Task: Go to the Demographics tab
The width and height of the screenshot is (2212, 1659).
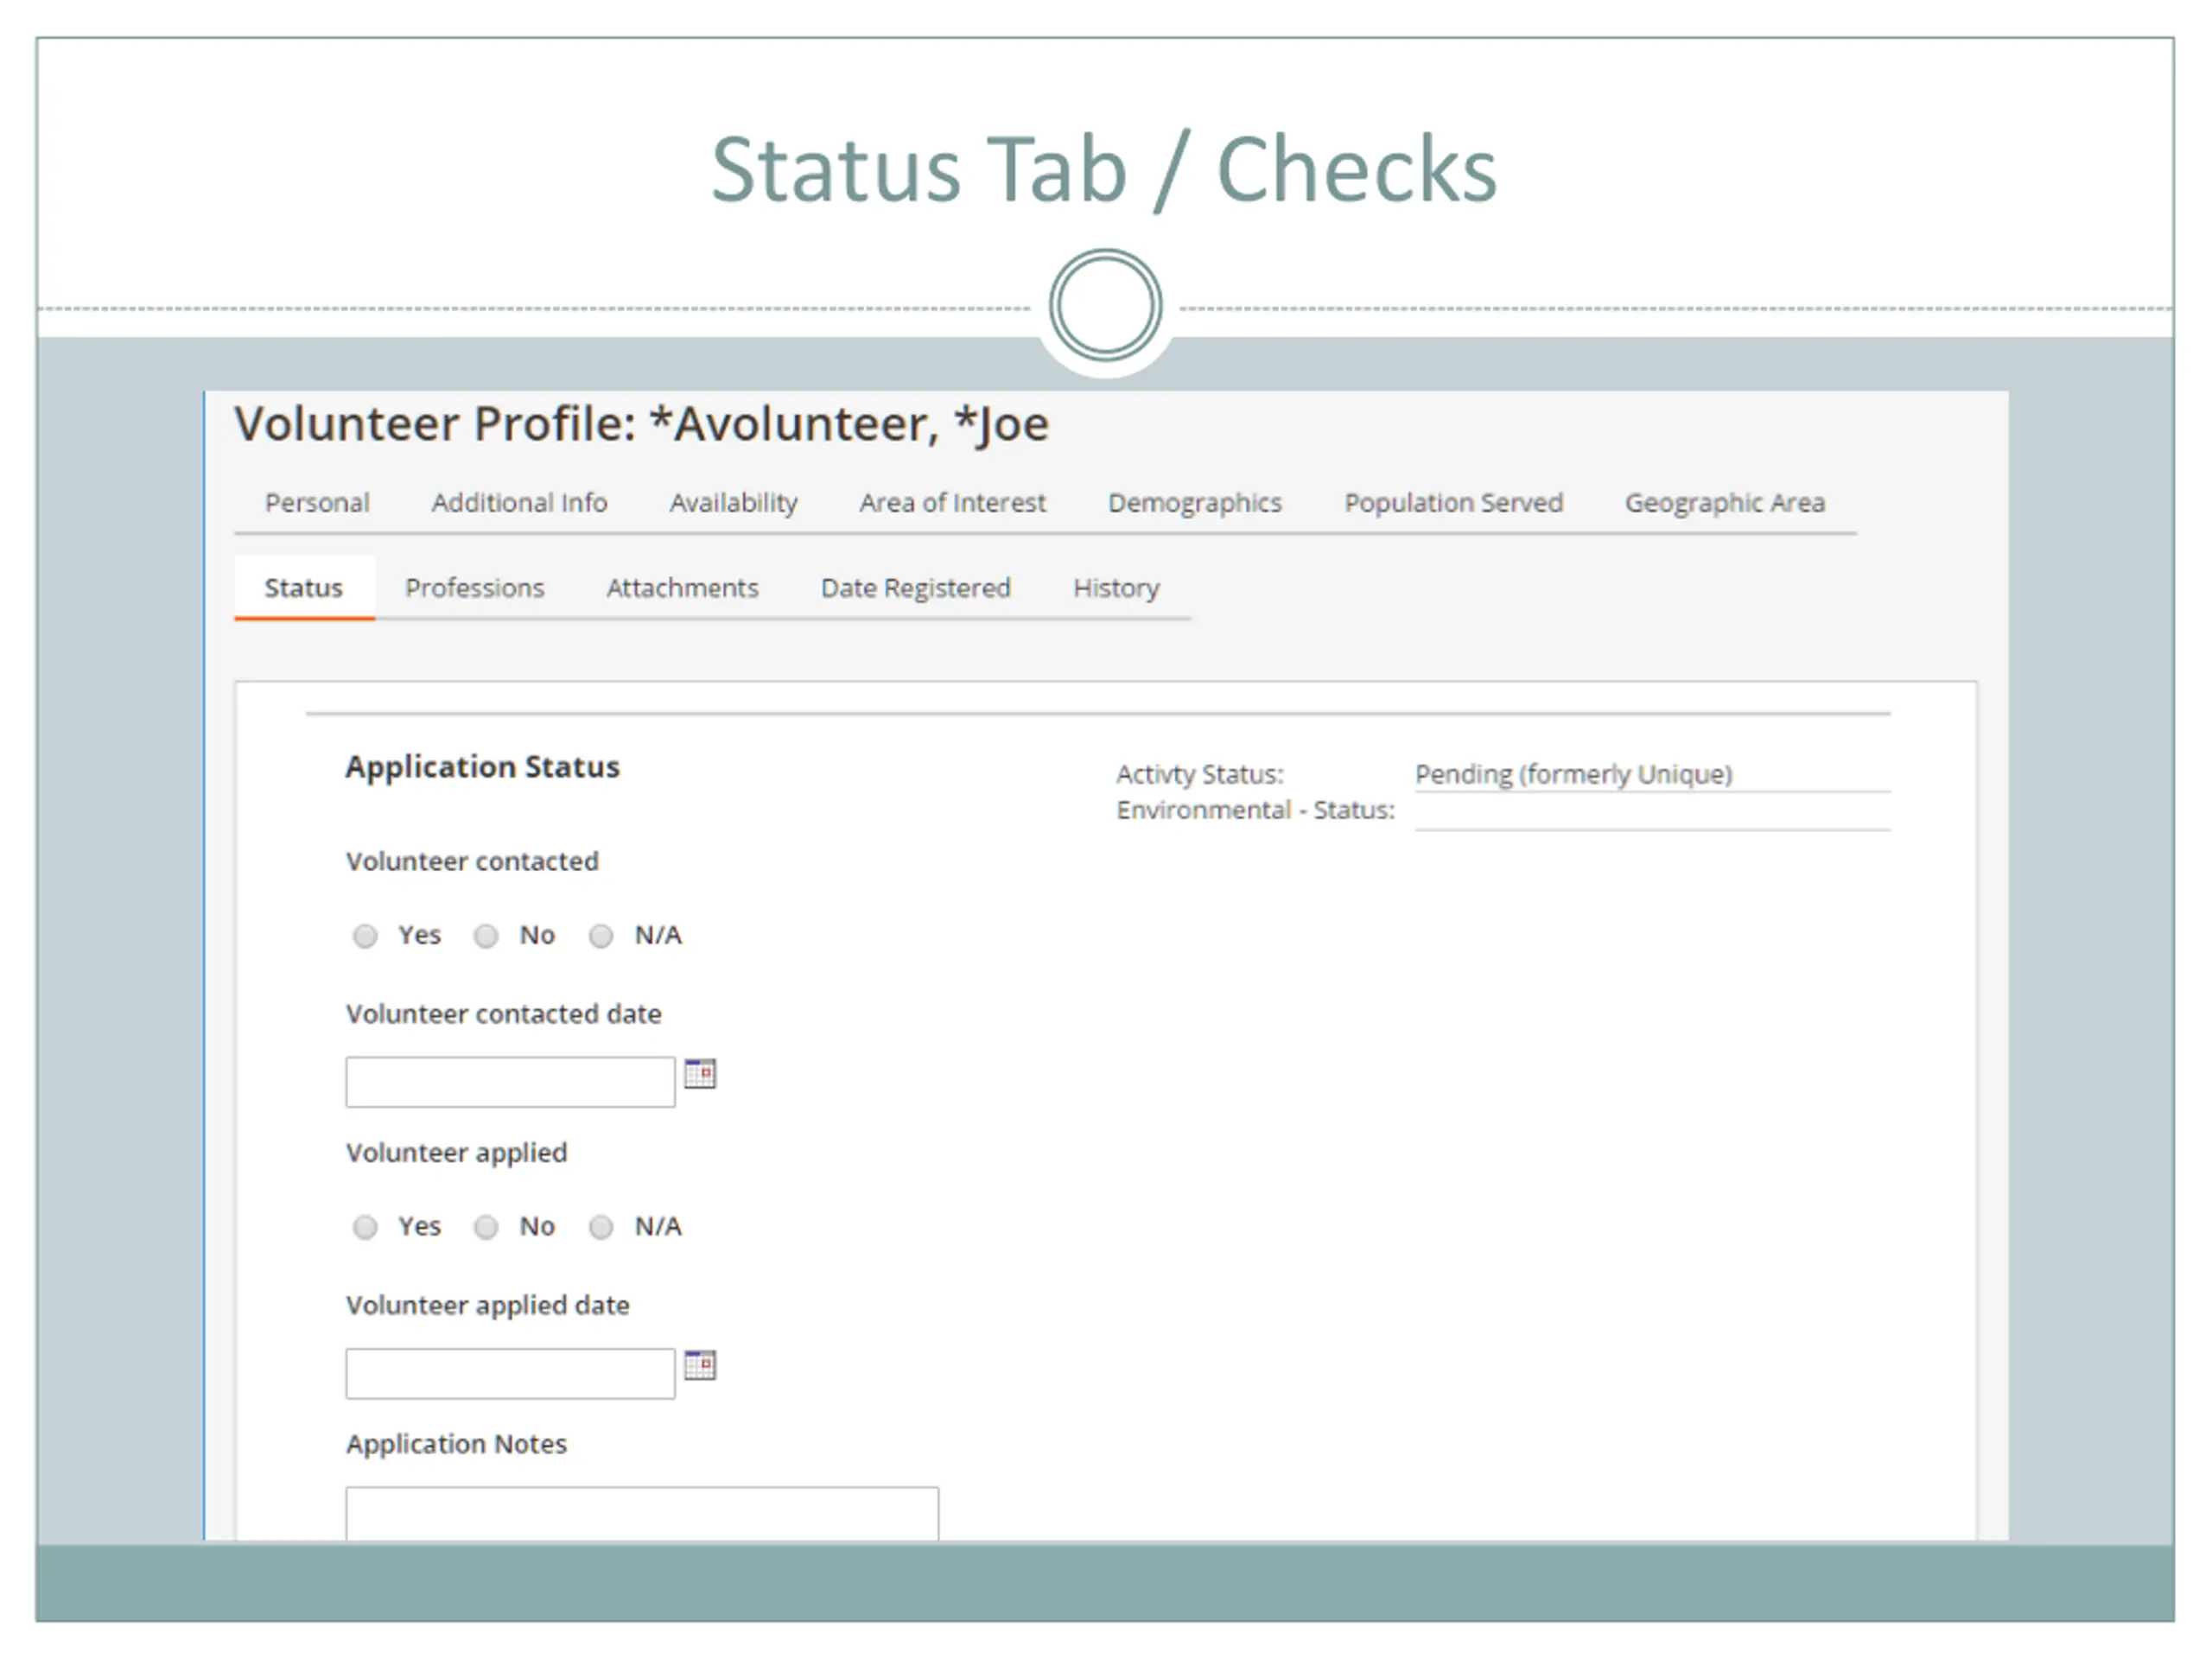Action: tap(1194, 502)
